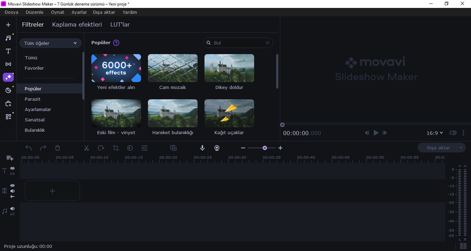
Task: Click the add media placeholder on timeline
Action: (x=52, y=191)
